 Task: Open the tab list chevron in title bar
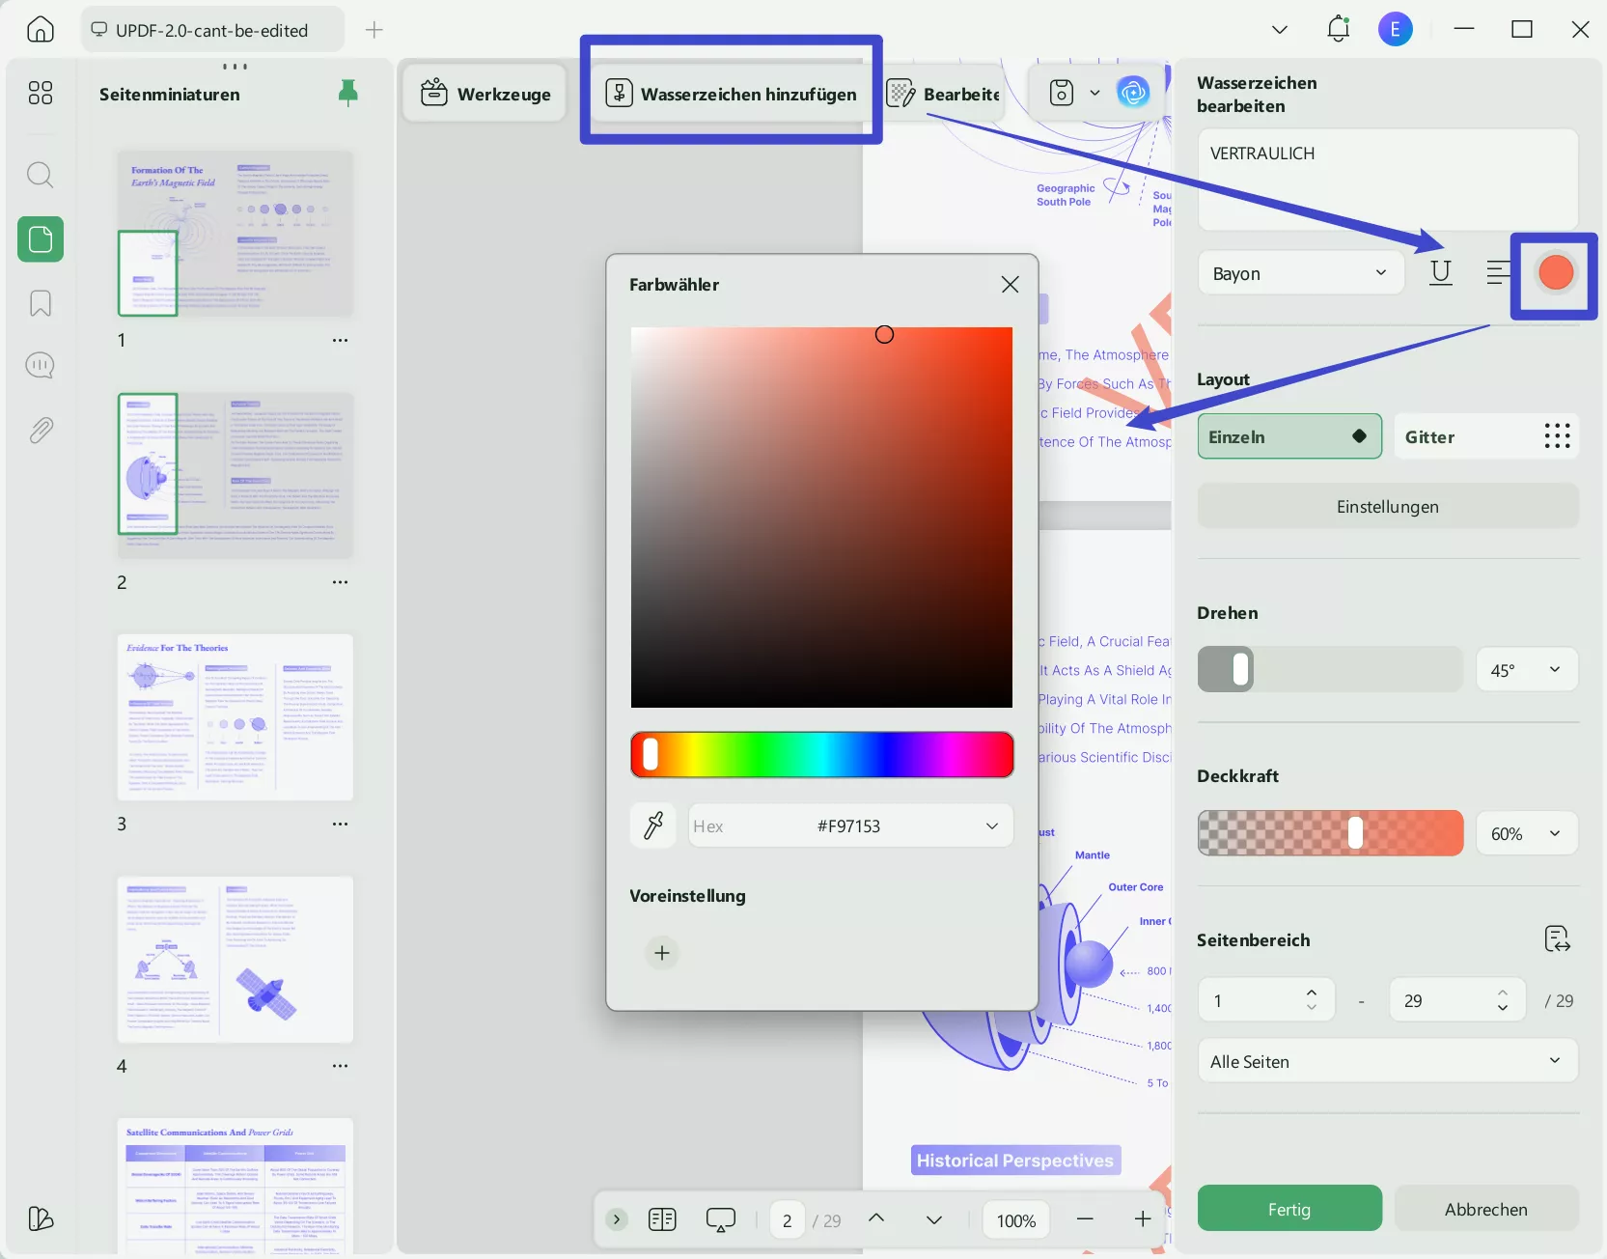[x=1280, y=30]
